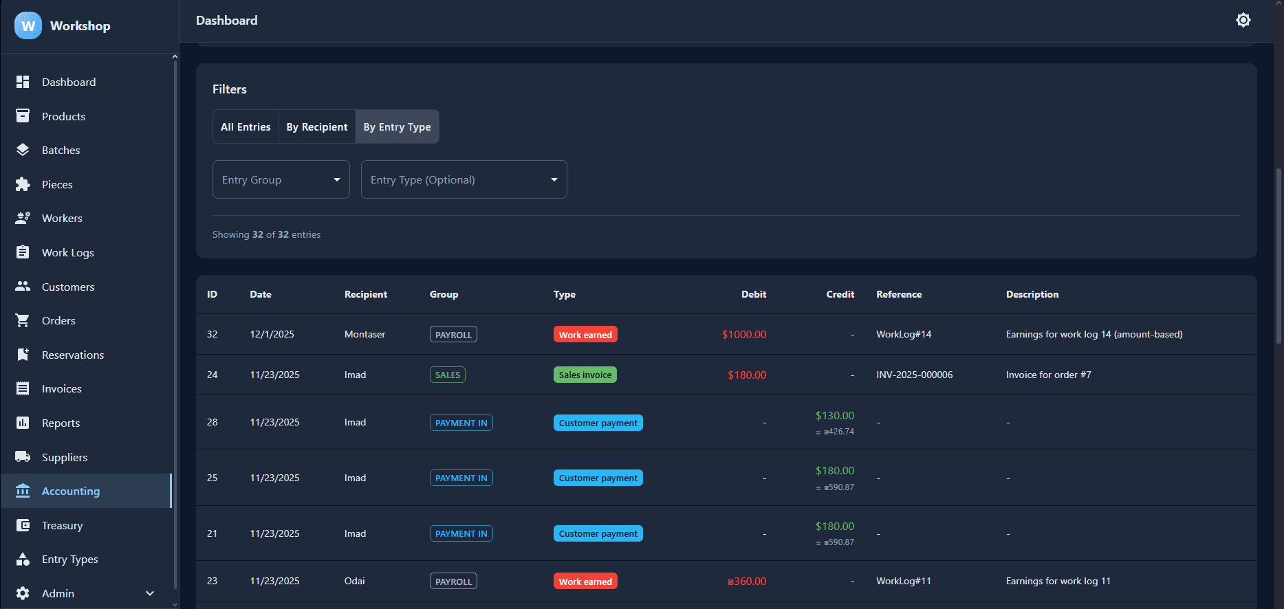Click the SALES group chip

coord(448,375)
